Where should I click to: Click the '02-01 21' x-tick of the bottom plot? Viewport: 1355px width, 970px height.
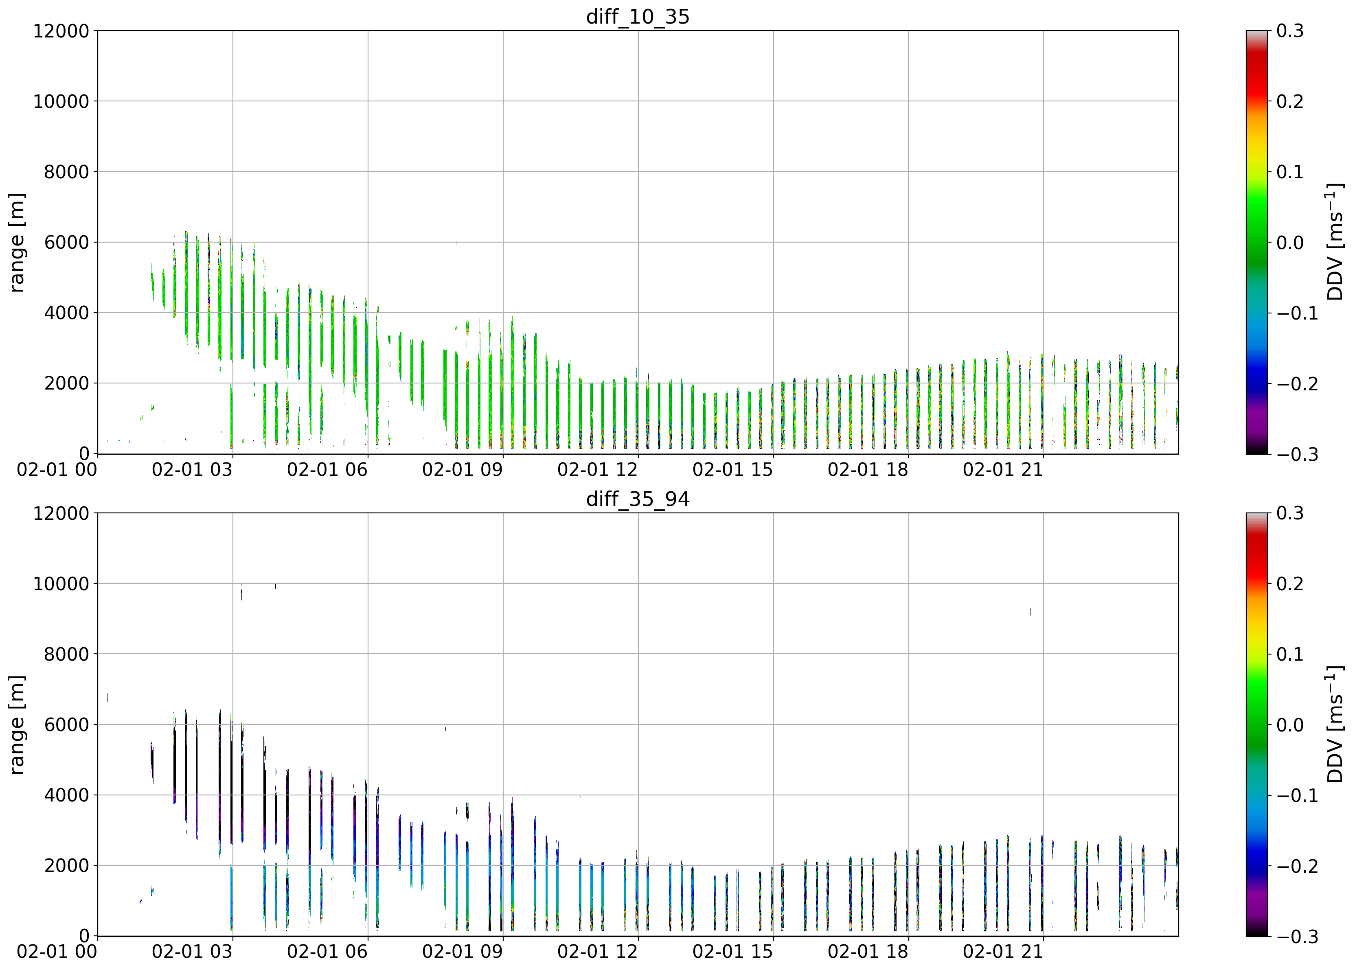pos(1003,952)
